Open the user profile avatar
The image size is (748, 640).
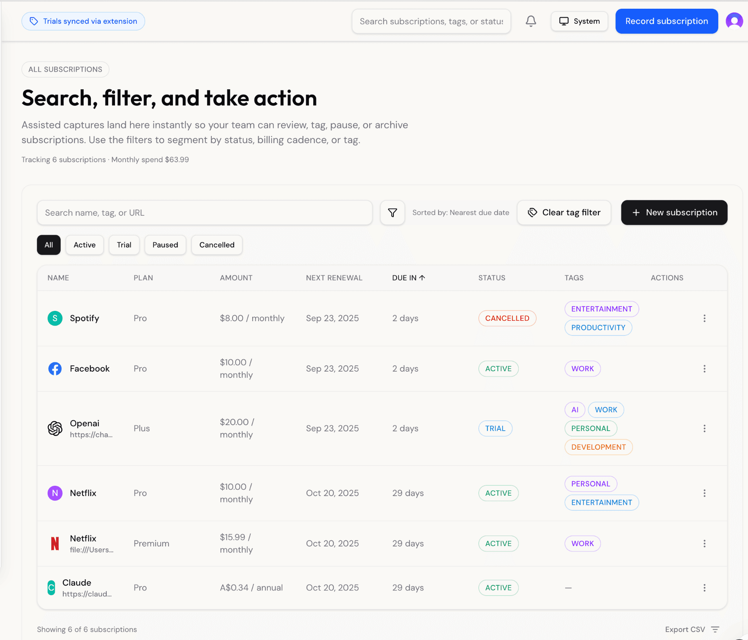pos(734,21)
